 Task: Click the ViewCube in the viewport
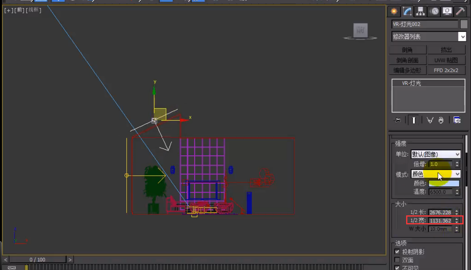click(360, 30)
